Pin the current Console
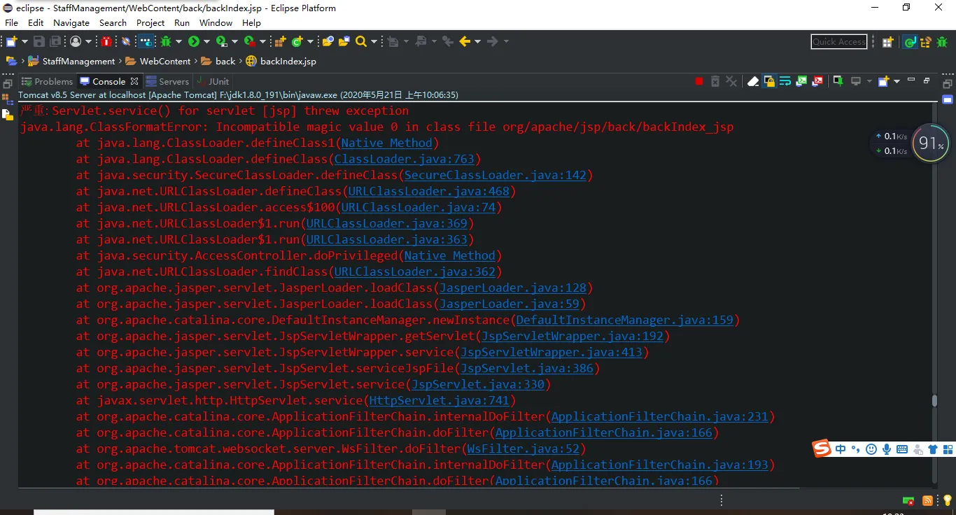This screenshot has height=515, width=956. click(x=838, y=81)
